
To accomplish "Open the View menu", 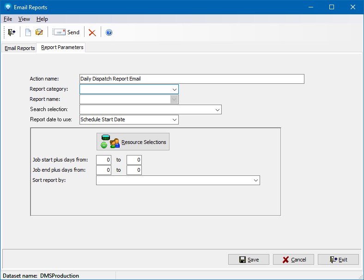I will (24, 19).
